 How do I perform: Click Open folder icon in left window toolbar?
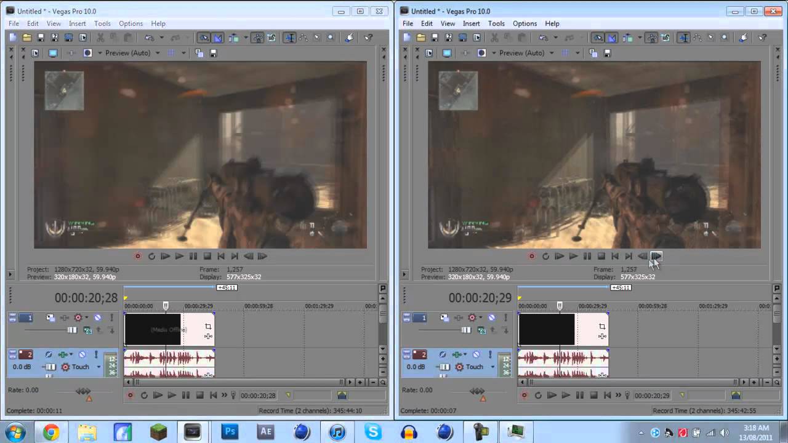coord(26,38)
